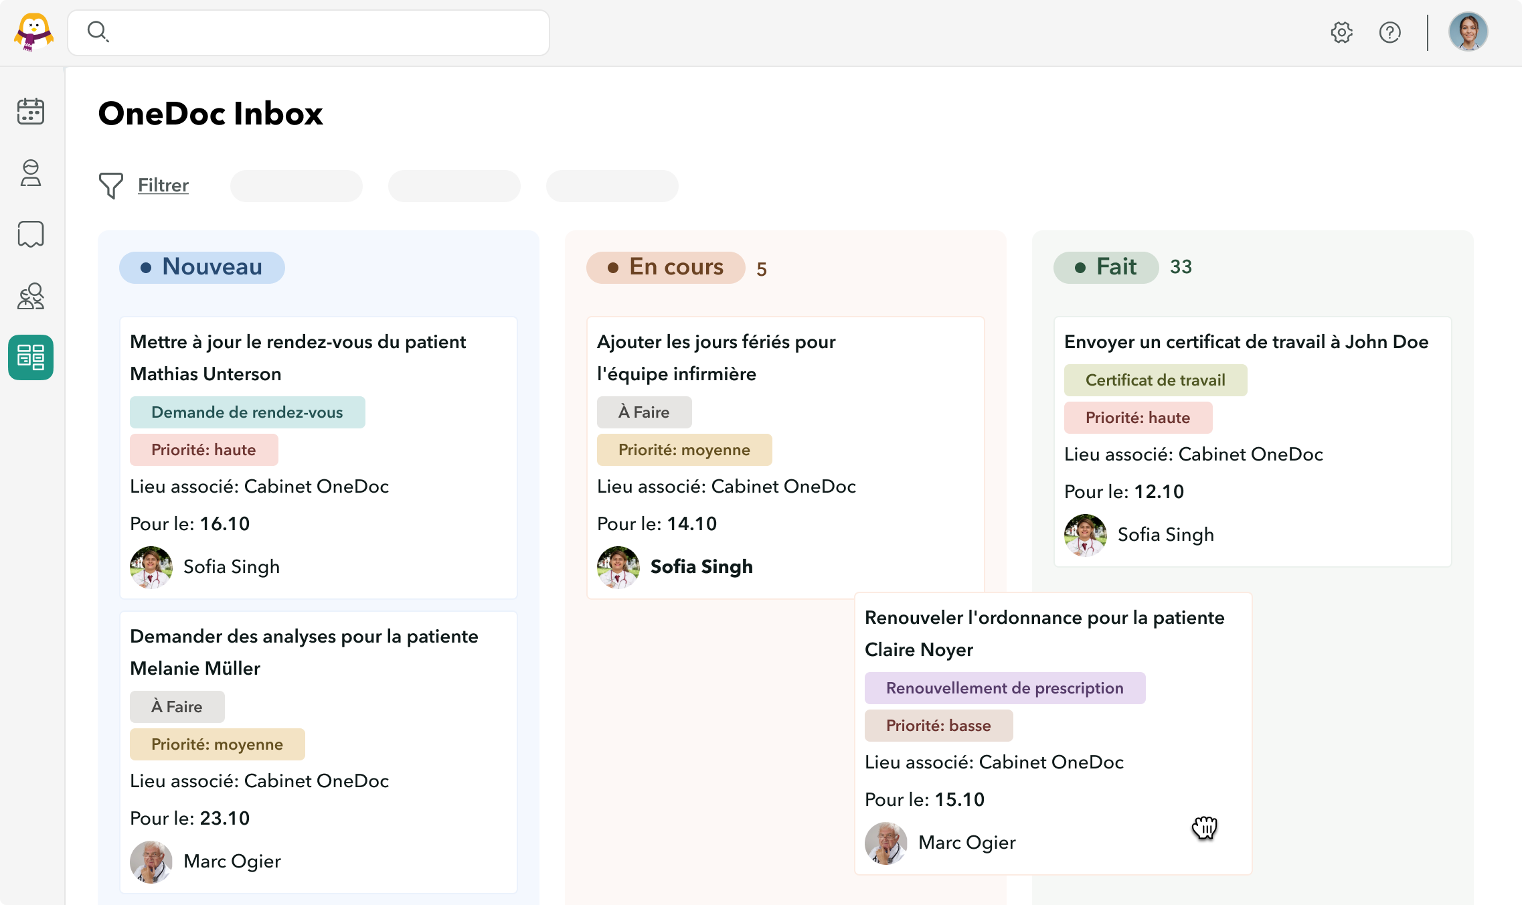Open the user profile avatar
This screenshot has height=905, width=1522.
[x=1468, y=32]
